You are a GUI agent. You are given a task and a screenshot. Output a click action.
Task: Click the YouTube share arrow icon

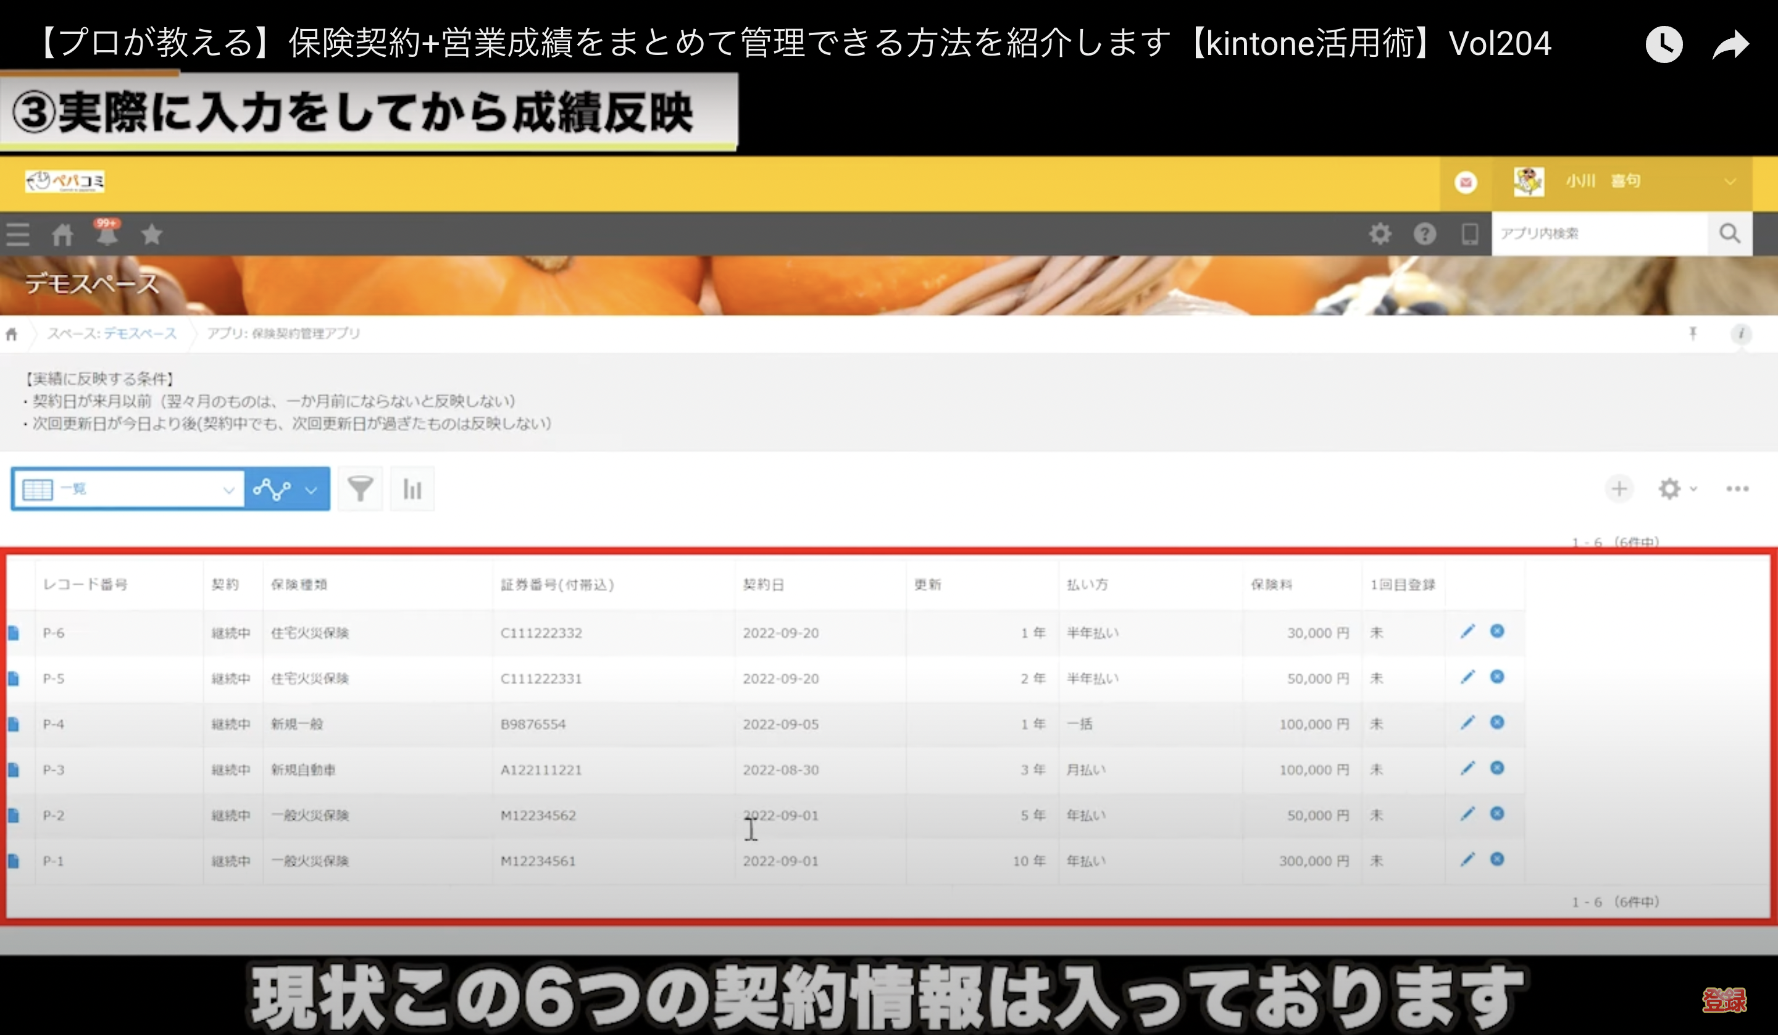point(1730,45)
